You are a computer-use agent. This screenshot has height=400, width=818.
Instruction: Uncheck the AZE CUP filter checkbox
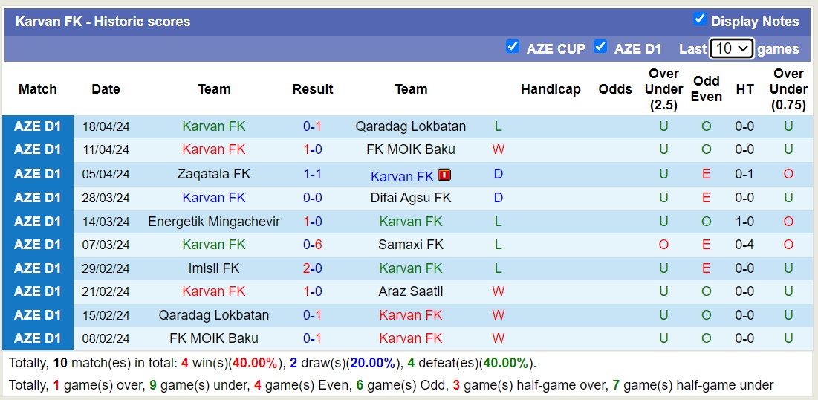(x=513, y=46)
